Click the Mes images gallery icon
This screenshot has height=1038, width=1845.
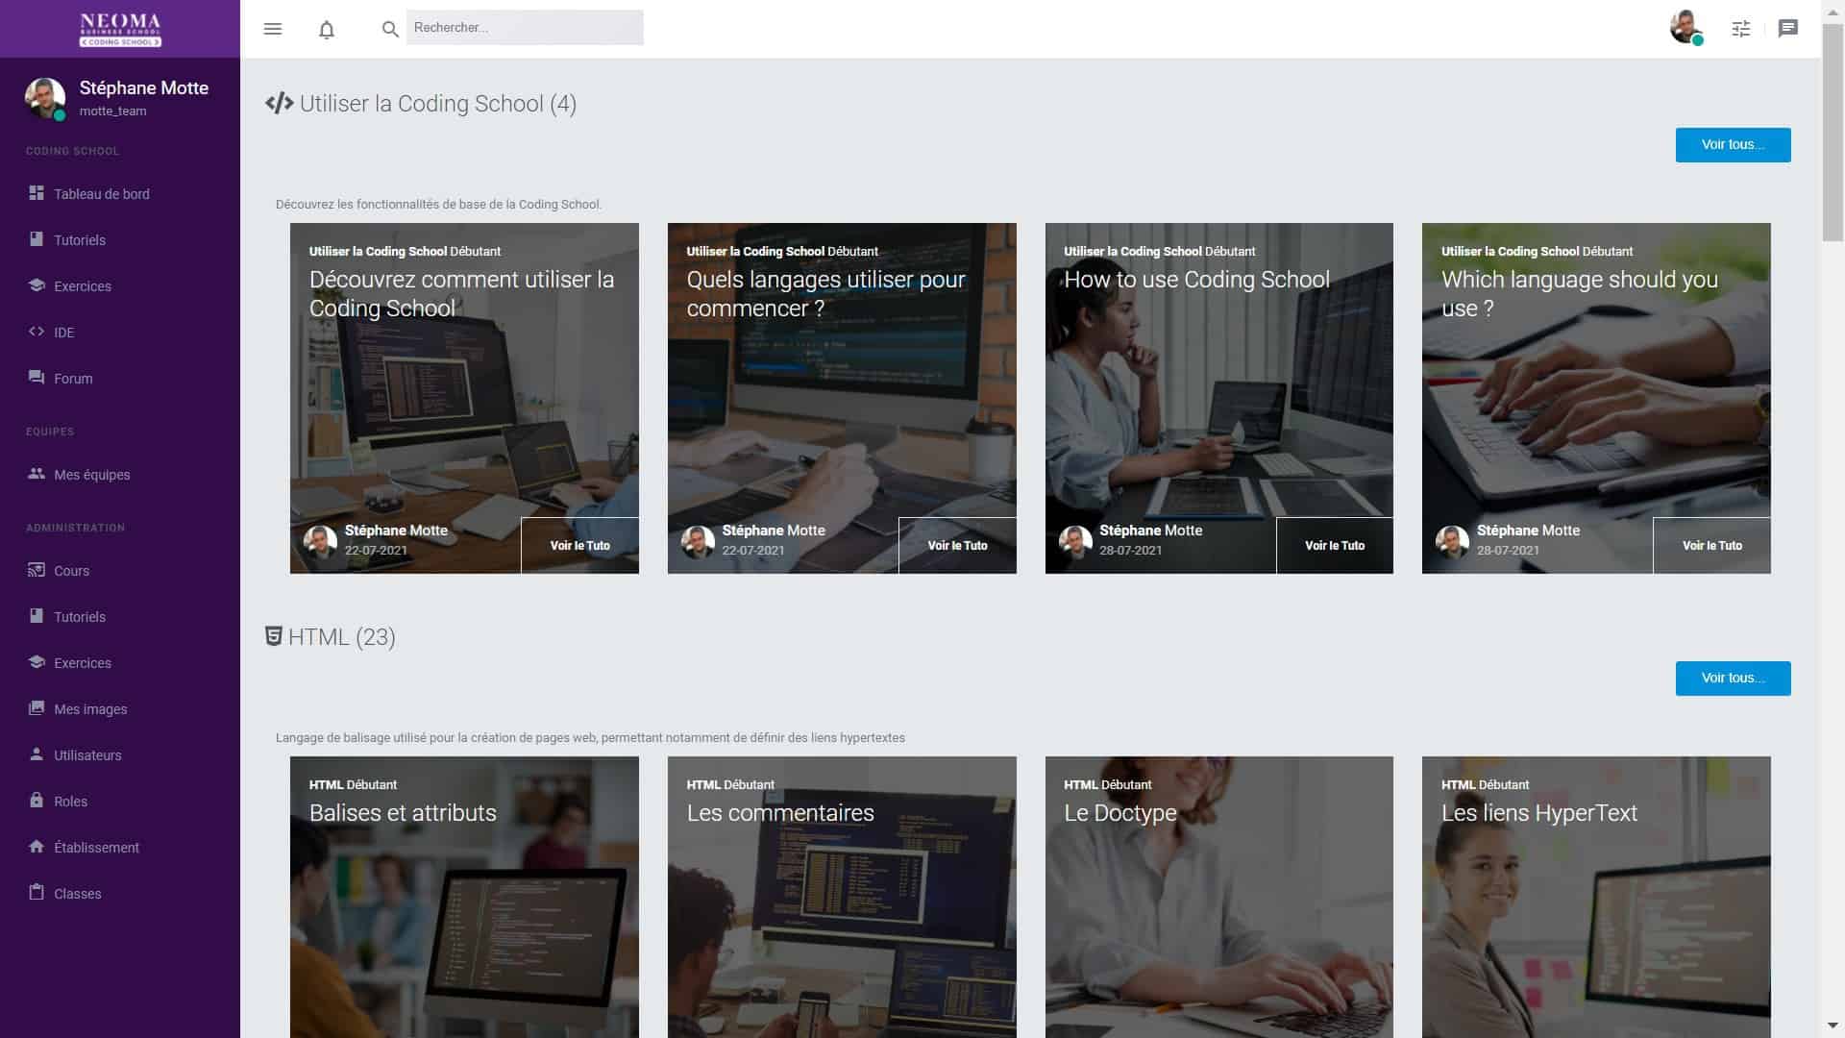pyautogui.click(x=37, y=708)
